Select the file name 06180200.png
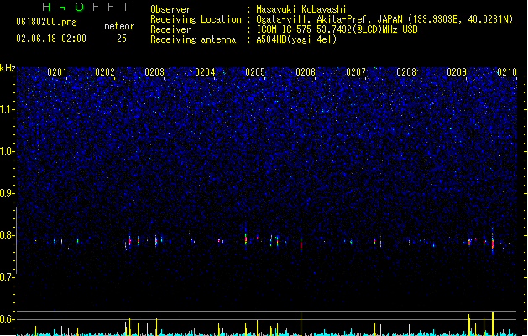 (46, 22)
